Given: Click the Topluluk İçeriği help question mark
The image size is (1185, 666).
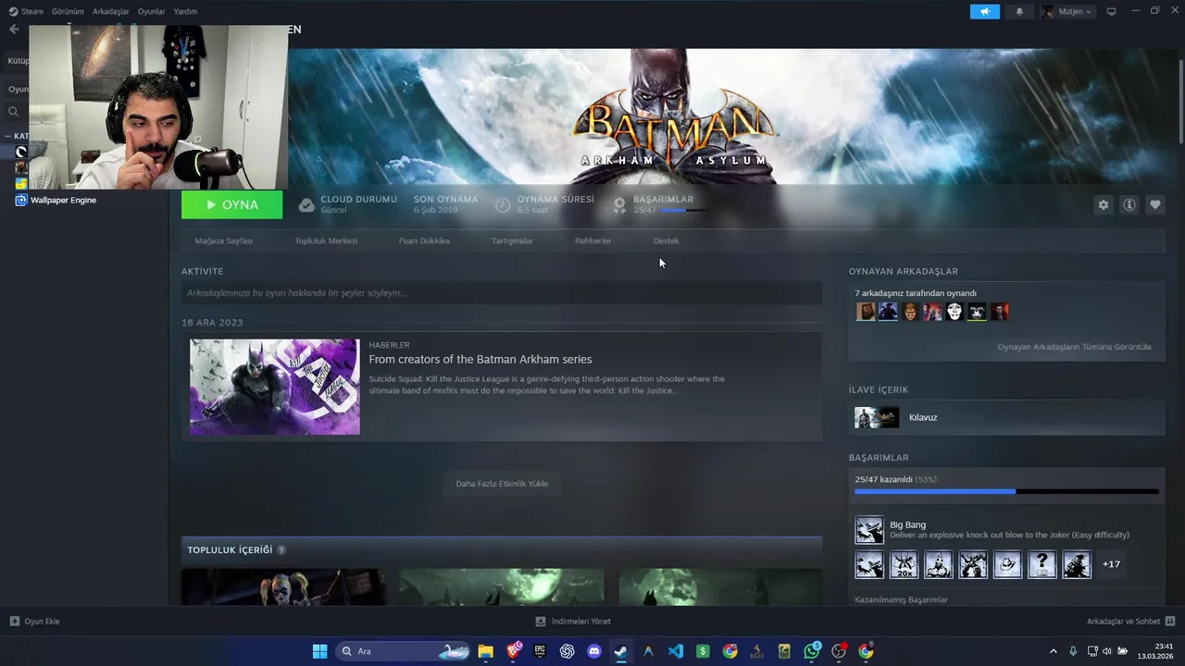Looking at the screenshot, I should 281,550.
